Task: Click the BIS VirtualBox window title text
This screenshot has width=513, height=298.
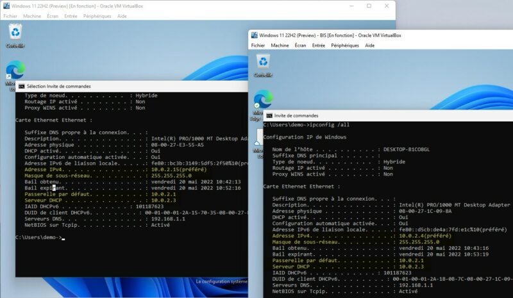Action: pos(330,35)
